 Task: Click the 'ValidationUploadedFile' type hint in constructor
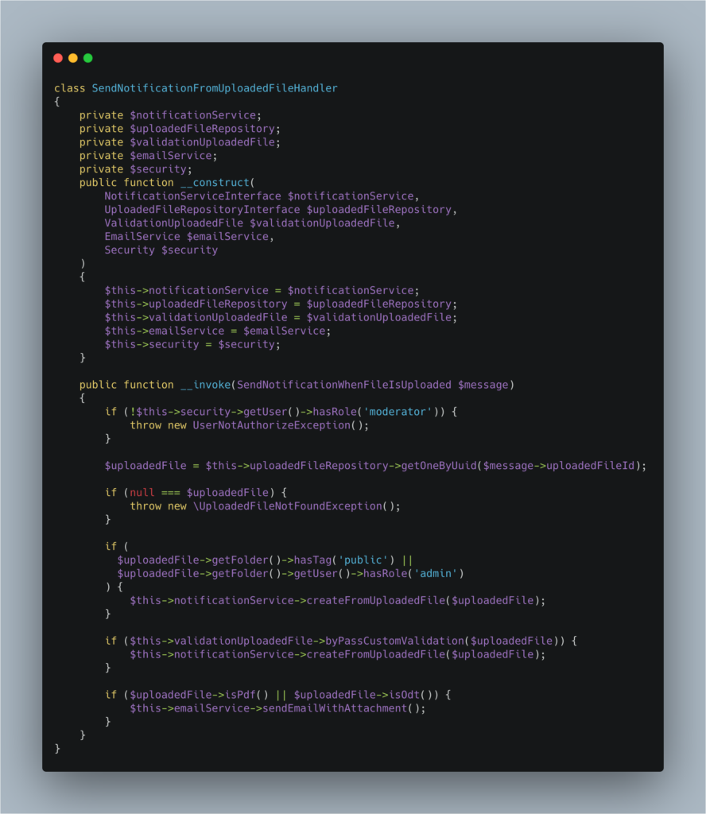click(x=173, y=223)
